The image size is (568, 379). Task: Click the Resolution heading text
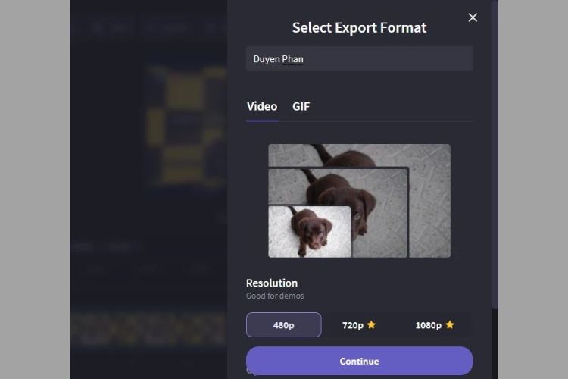pos(272,283)
